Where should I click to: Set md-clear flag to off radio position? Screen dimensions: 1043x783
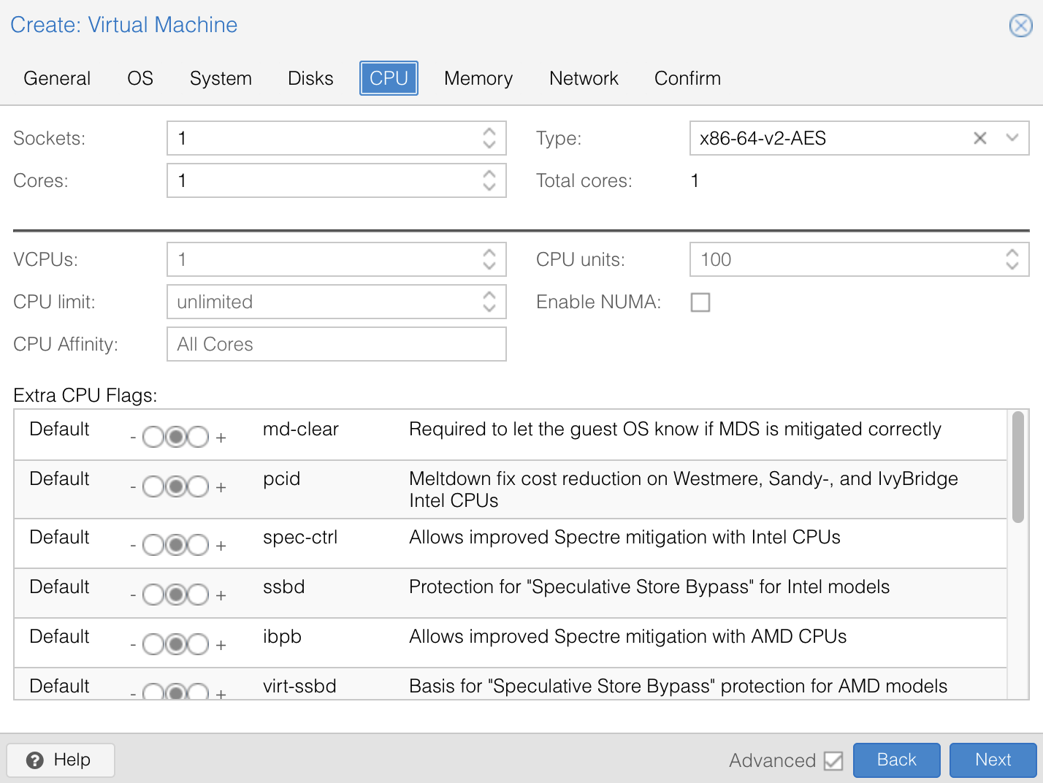pyautogui.click(x=153, y=438)
